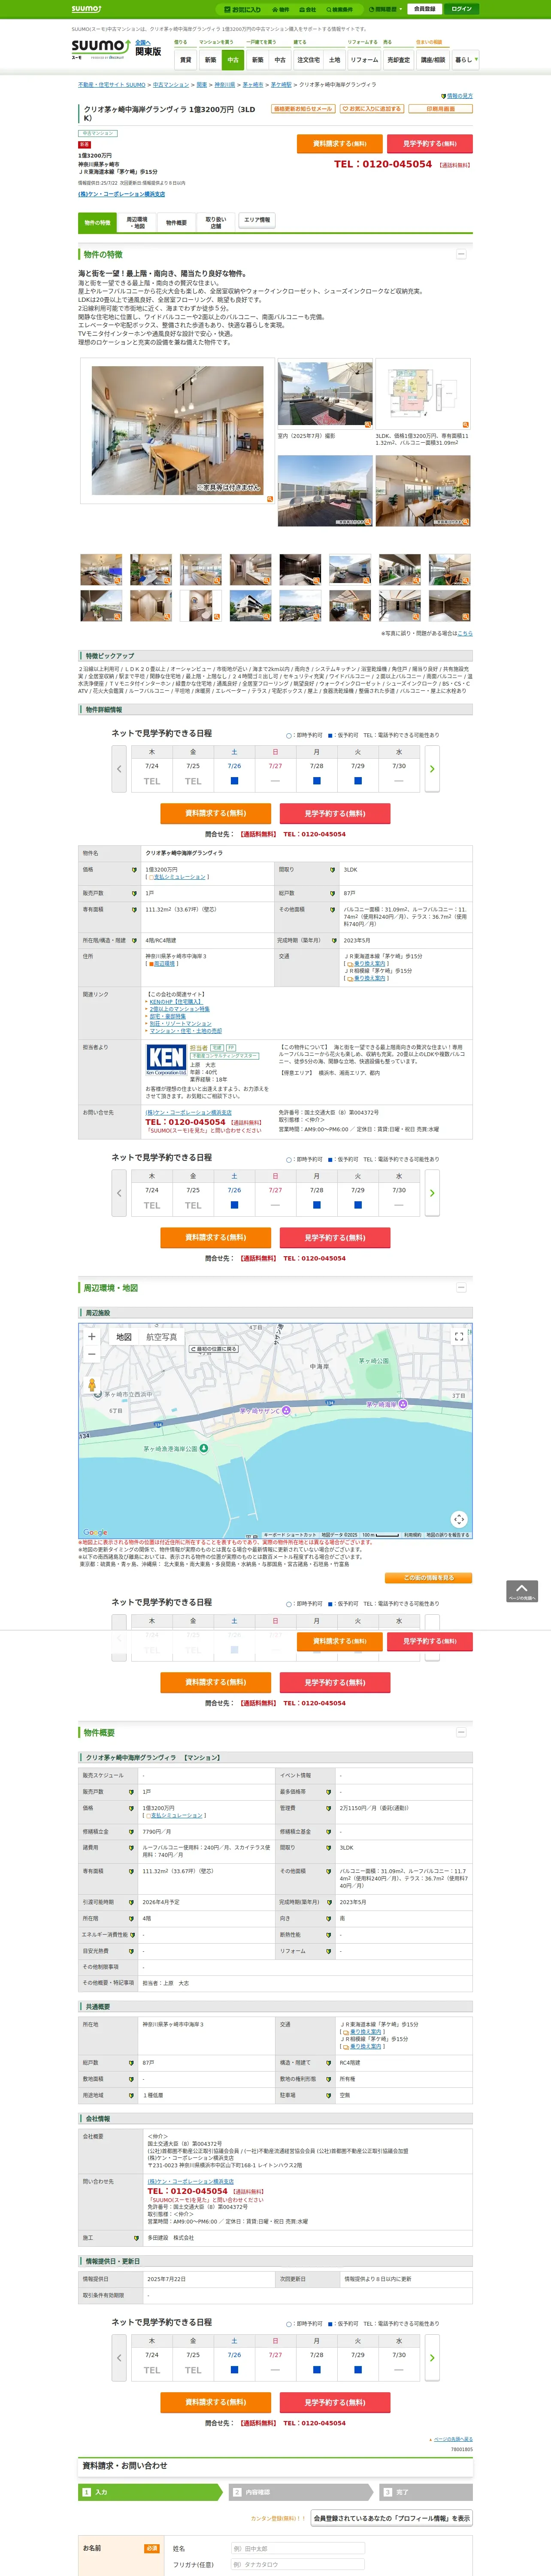The image size is (551, 2576).
Task: Pick up Street View pegman on map
Action: tap(92, 1386)
